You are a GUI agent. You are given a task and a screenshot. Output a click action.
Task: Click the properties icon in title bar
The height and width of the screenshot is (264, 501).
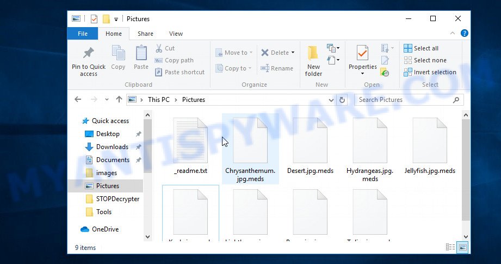point(94,19)
